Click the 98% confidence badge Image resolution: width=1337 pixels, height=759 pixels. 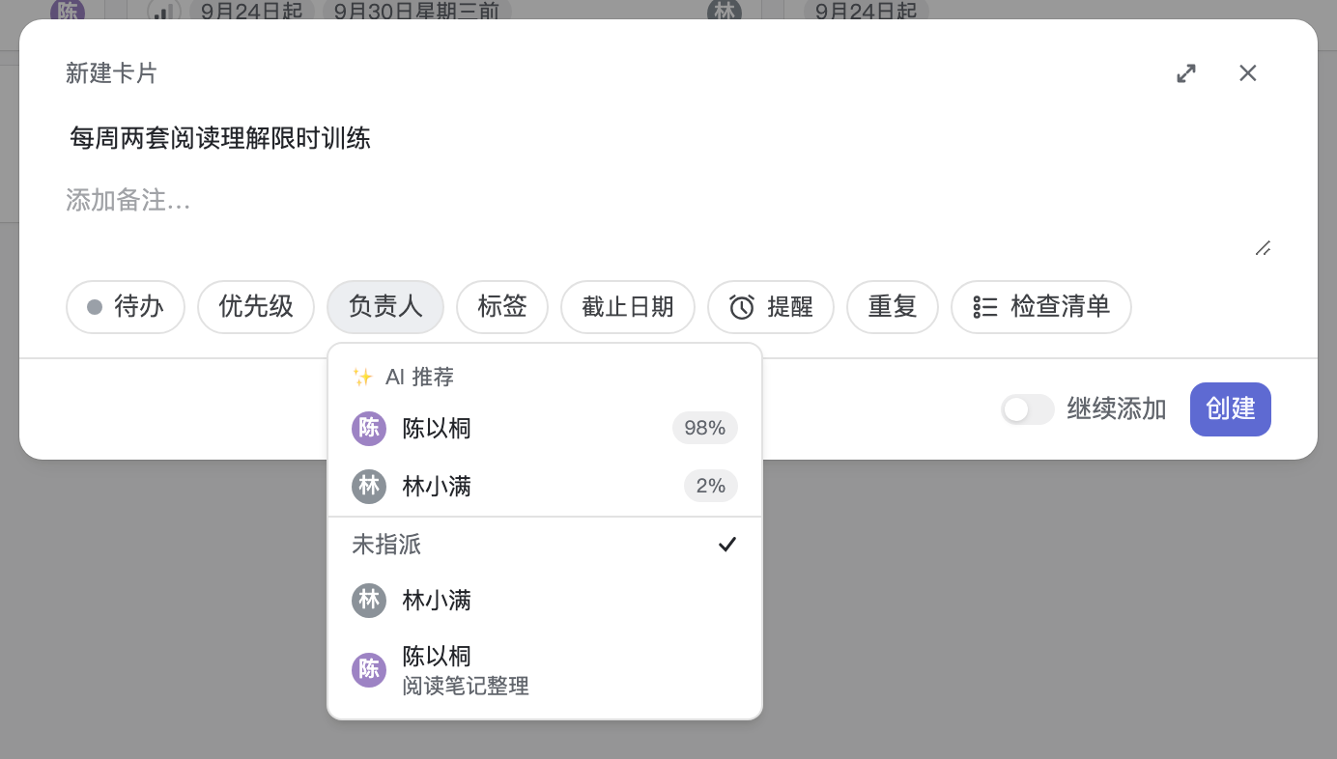705,428
